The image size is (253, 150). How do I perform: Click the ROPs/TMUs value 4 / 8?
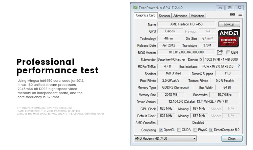point(167,66)
